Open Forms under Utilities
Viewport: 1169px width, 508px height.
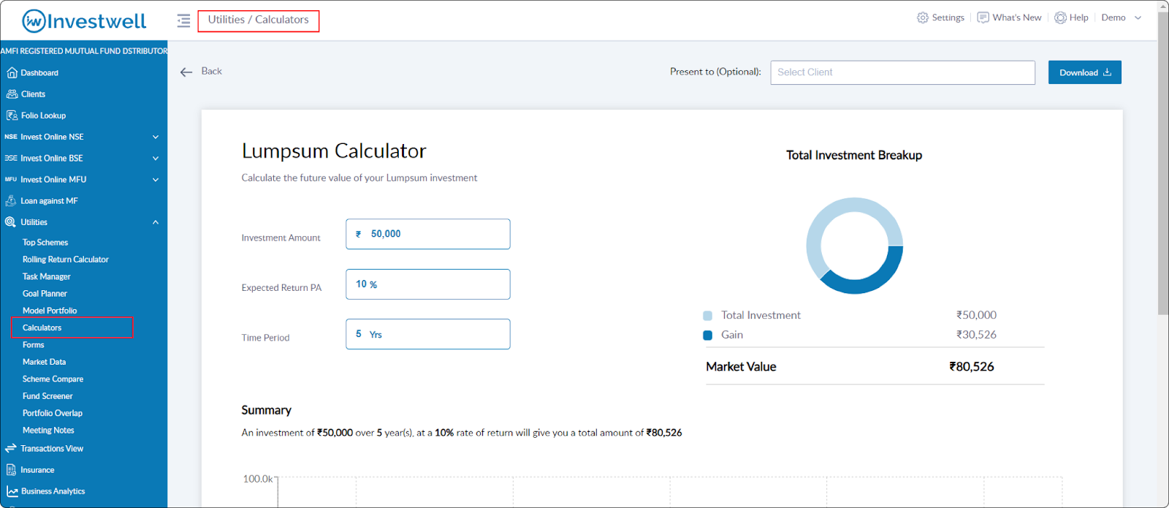[33, 344]
